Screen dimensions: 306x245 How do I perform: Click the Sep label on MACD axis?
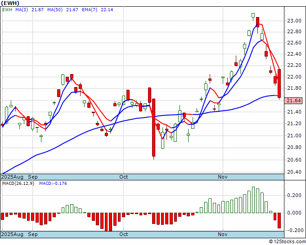coord(33,234)
